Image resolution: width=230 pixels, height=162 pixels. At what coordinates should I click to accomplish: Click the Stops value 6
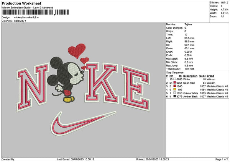click(x=185, y=31)
